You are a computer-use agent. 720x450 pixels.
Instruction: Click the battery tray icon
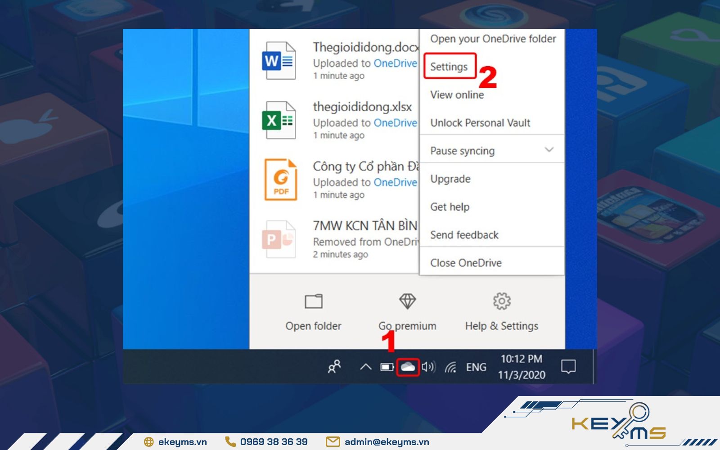(x=387, y=367)
